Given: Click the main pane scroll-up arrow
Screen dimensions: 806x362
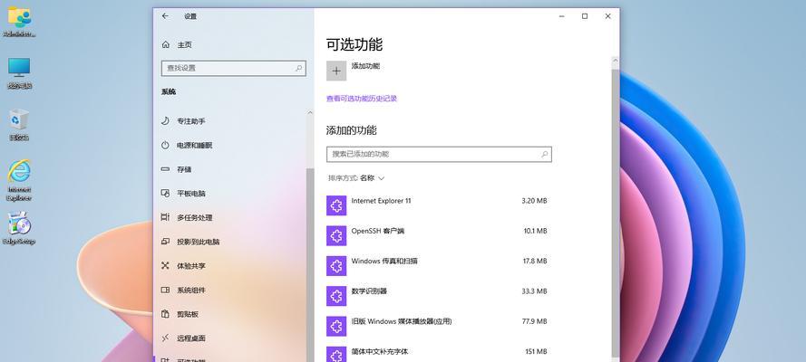Looking at the screenshot, I should coord(616,61).
